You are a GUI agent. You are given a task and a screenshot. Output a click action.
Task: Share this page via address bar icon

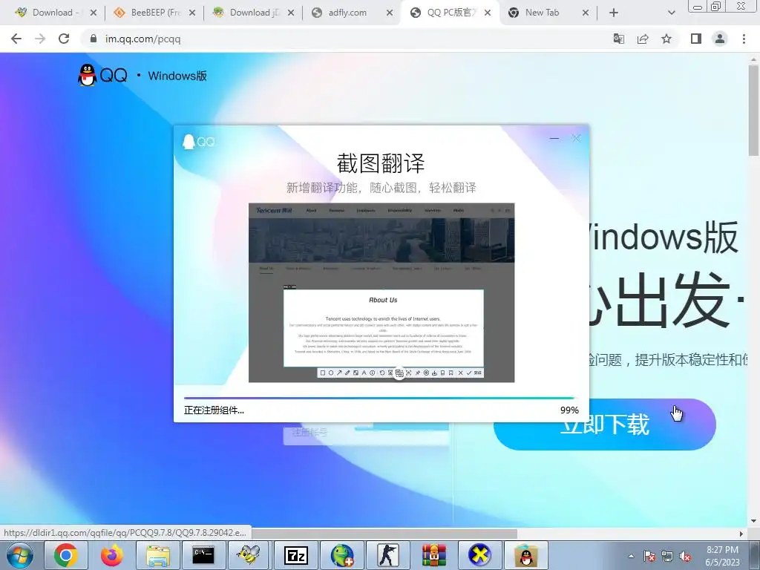pos(643,39)
